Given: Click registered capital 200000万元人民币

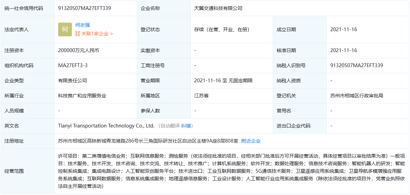Looking at the screenshot, I should pos(78,50).
